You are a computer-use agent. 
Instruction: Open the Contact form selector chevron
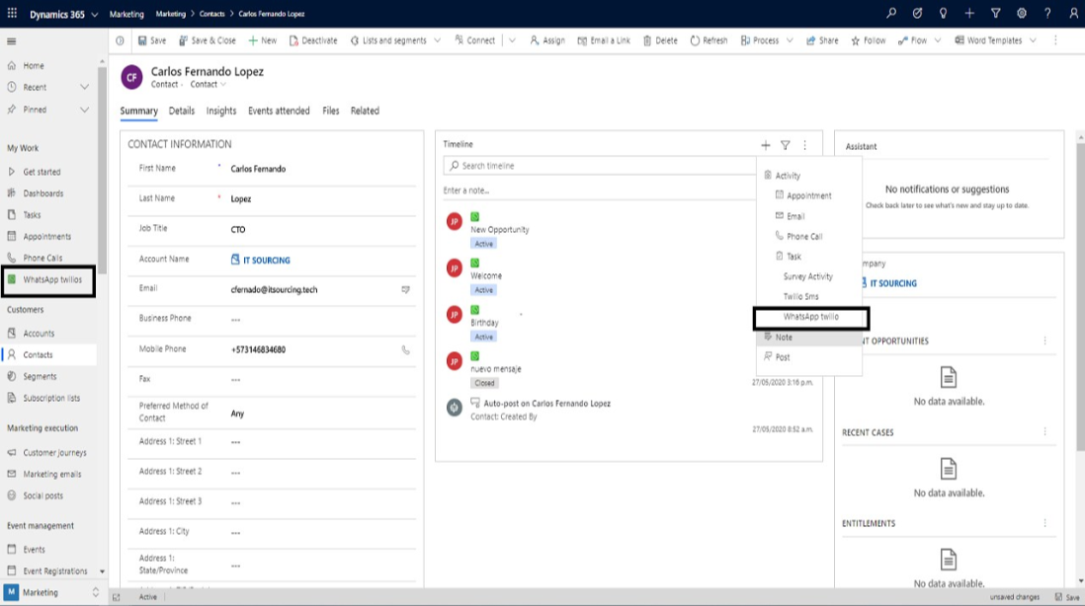click(x=222, y=84)
